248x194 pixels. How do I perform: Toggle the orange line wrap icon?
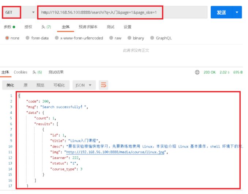click(x=104, y=85)
